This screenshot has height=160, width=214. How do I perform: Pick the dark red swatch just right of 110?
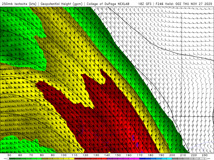click(77, 159)
